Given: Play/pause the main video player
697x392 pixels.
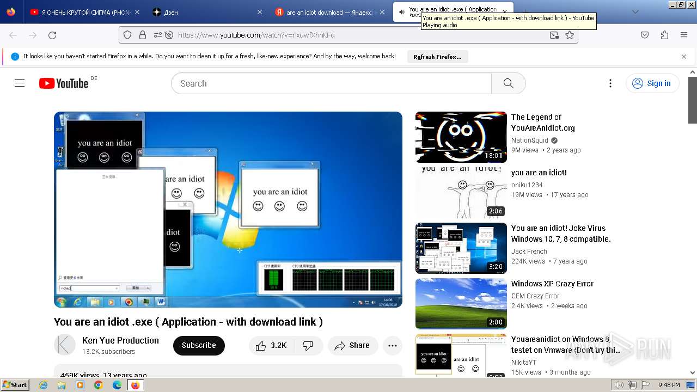Looking at the screenshot, I should [x=228, y=210].
